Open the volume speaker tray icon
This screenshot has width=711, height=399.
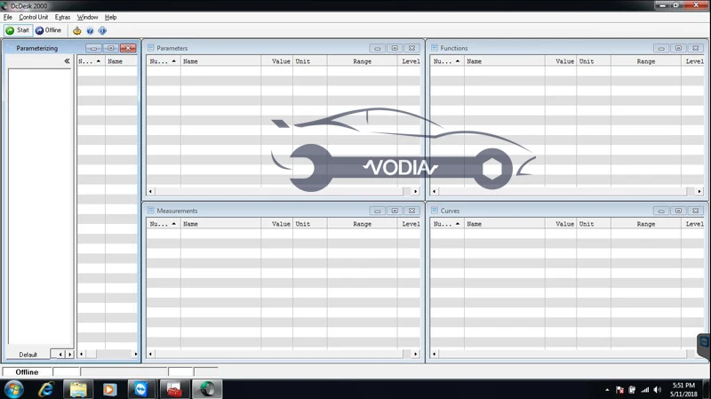(658, 390)
